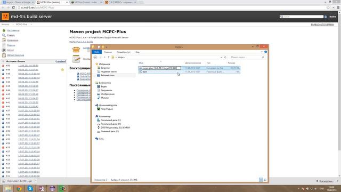This screenshot has width=341, height=192.
Task: Open the address bar history dropdown in Explorer
Action: 221,57
